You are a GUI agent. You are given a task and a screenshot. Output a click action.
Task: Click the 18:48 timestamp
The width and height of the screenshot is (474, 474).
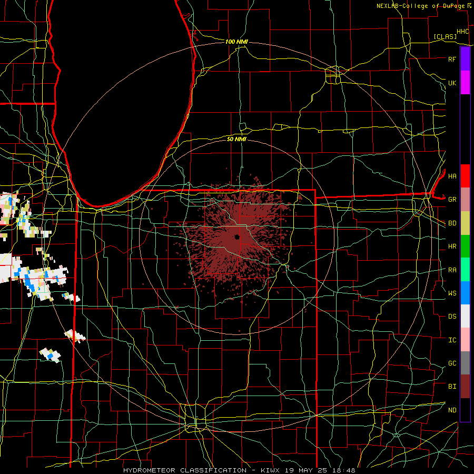pos(345,470)
